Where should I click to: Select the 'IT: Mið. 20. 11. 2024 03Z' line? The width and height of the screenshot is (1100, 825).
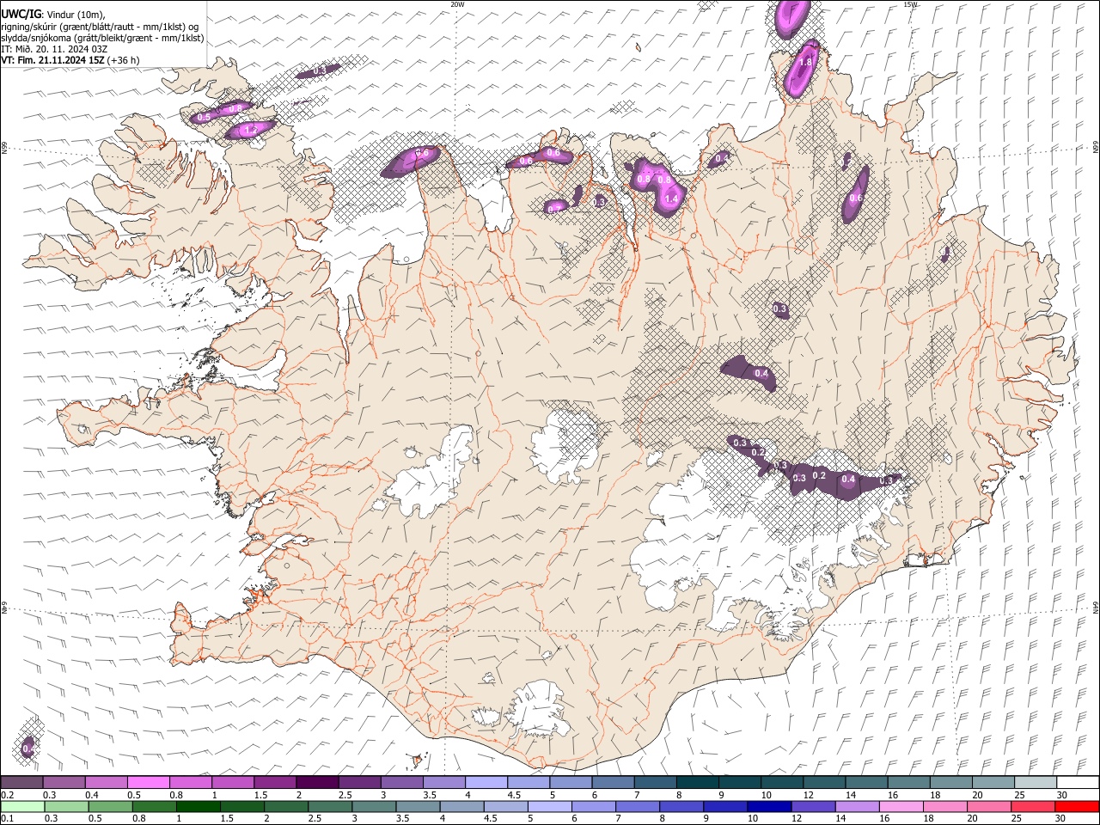(54, 49)
